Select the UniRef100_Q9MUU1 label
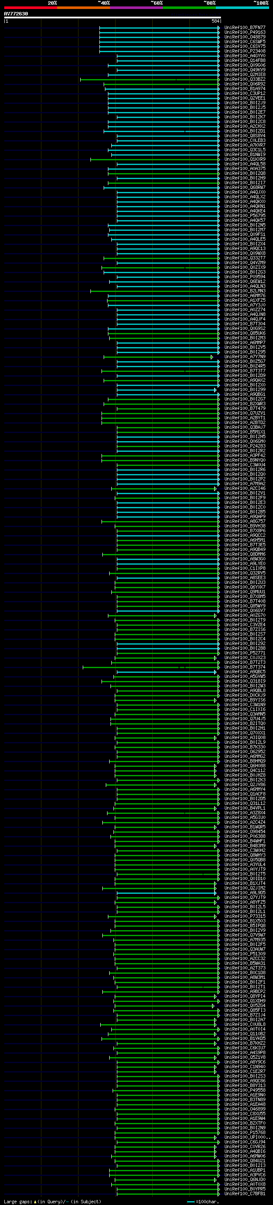The width and height of the screenshot is (273, 1205). coord(244,592)
